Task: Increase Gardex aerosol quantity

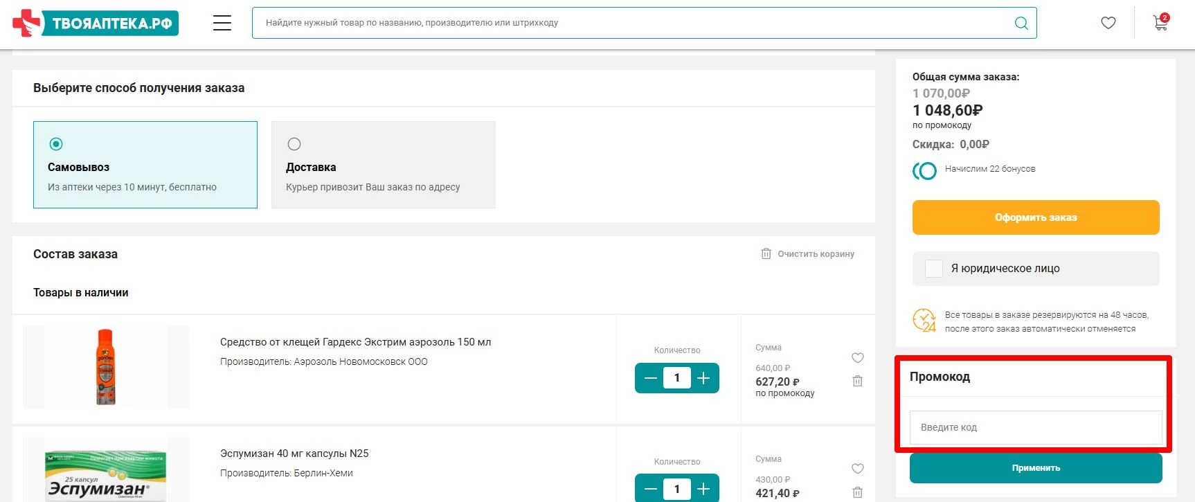Action: (703, 378)
